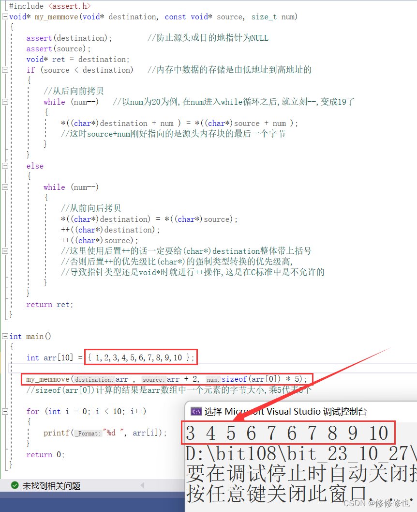Click the left-pointing arrow beside status message

point(142,485)
